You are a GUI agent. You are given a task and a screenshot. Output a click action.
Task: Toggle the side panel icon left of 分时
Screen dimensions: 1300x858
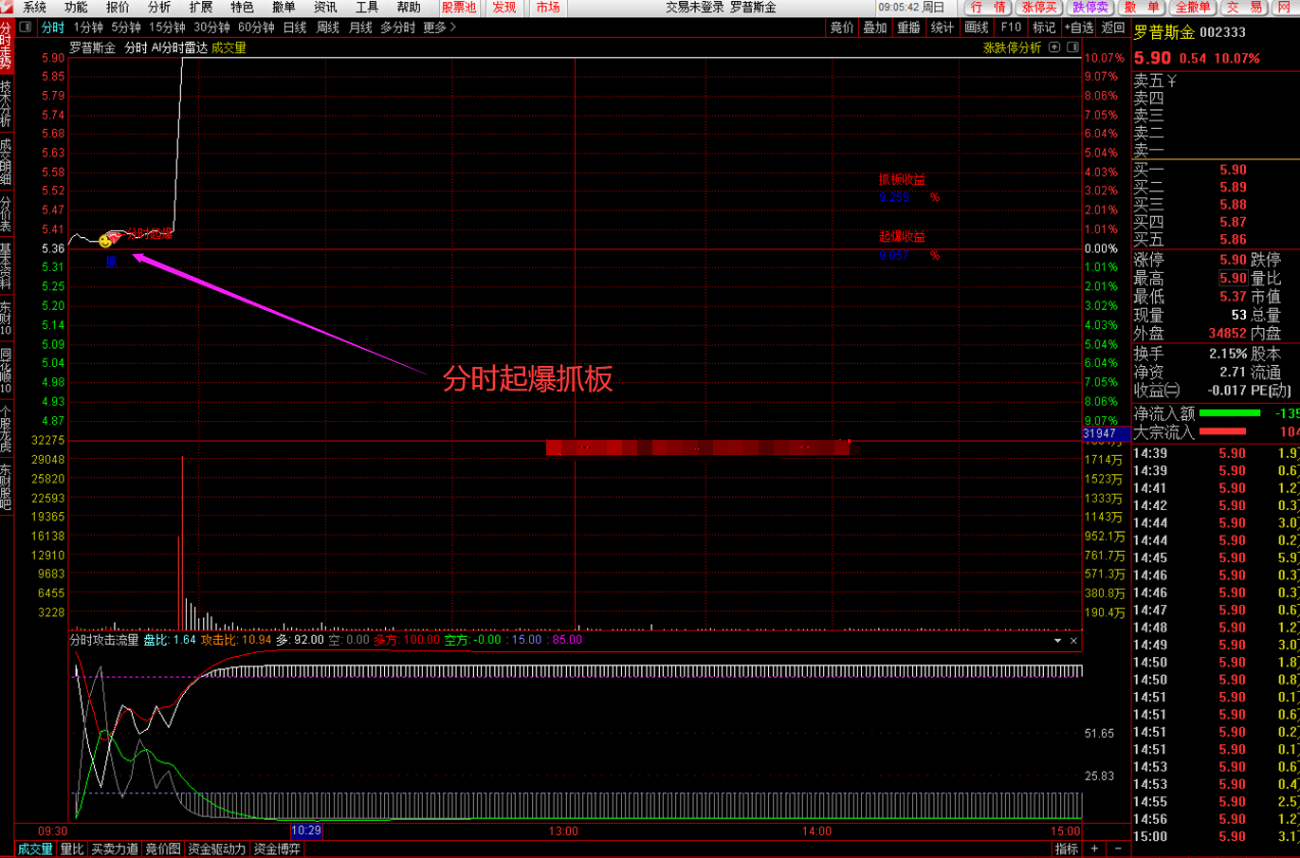[x=26, y=27]
